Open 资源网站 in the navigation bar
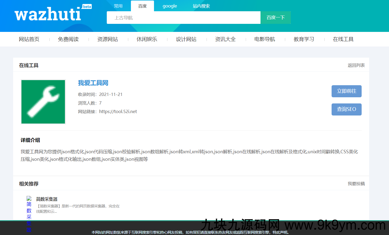The width and height of the screenshot is (389, 235). coord(108,39)
